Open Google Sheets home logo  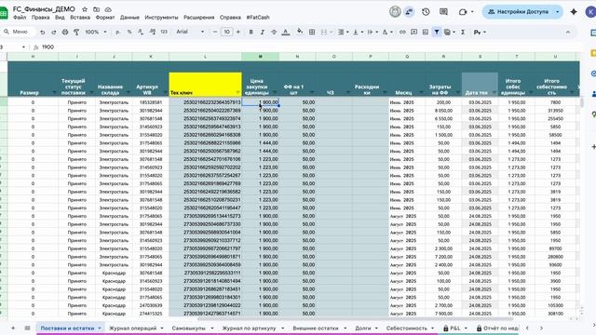[4, 13]
